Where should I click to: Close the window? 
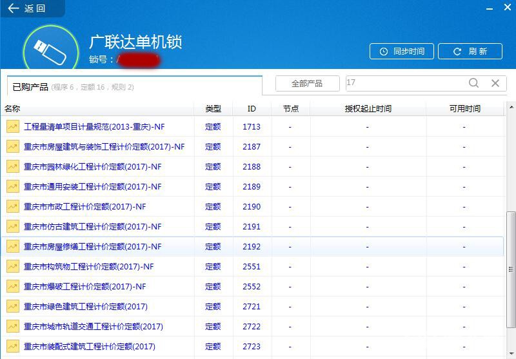(x=508, y=7)
